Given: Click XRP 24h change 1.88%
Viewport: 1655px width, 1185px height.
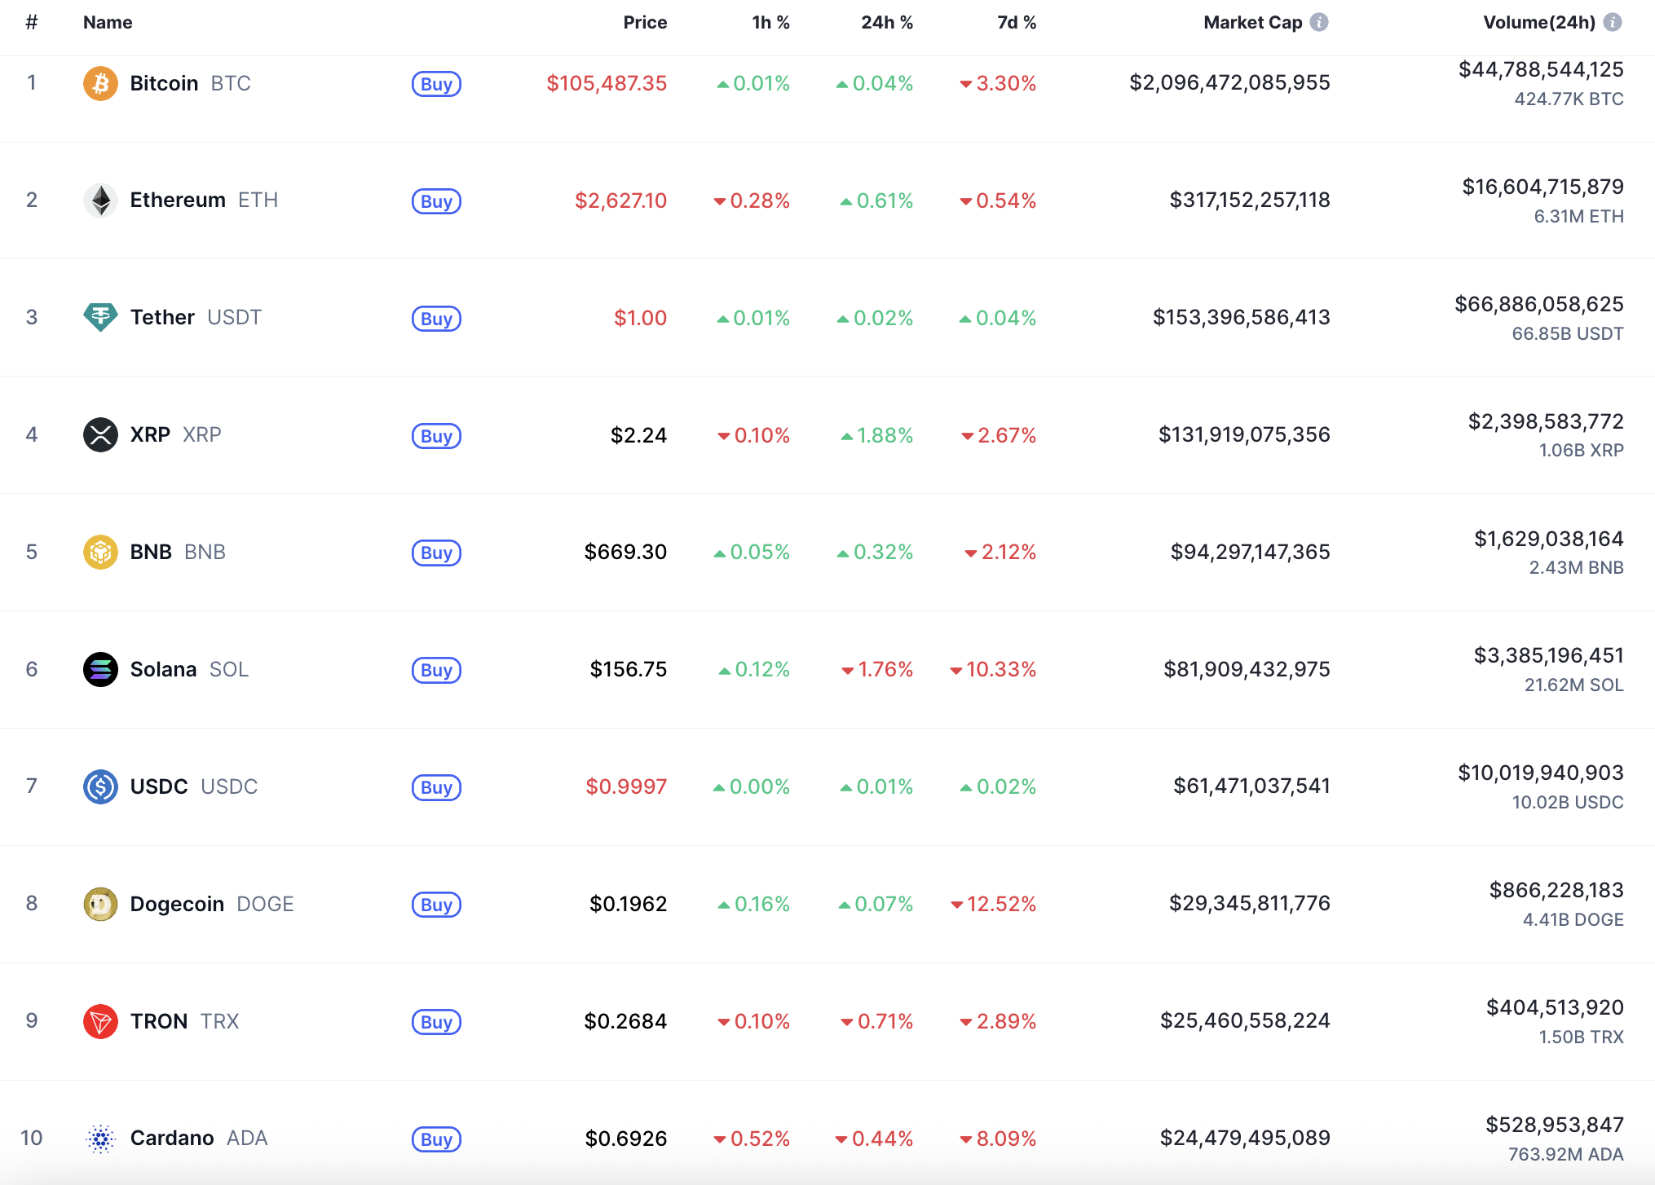Looking at the screenshot, I should coord(876,435).
